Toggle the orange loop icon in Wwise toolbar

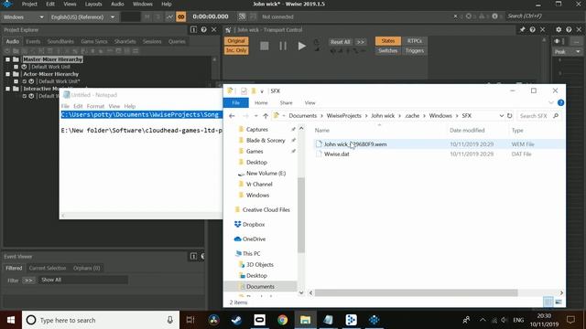[x=181, y=16]
